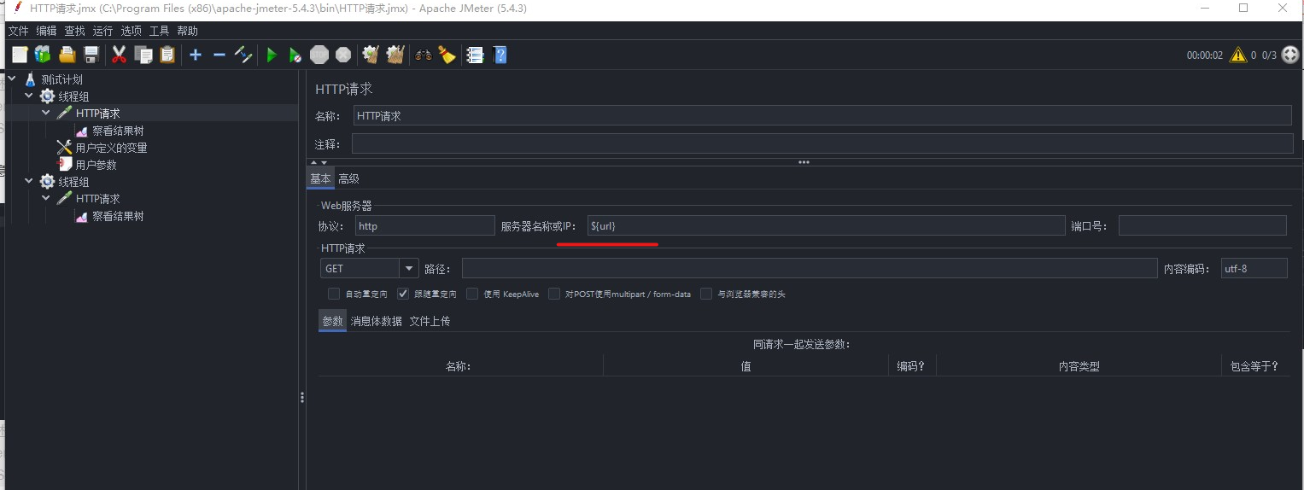Image resolution: width=1304 pixels, height=490 pixels.
Task: Click the 内容编码 field showing utf-8
Action: pyautogui.click(x=1254, y=268)
